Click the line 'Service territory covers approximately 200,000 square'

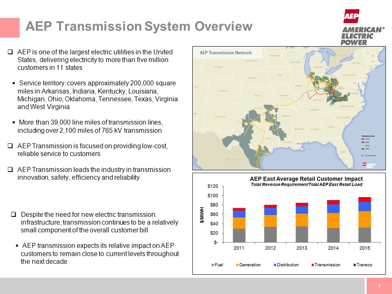pyautogui.click(x=98, y=83)
